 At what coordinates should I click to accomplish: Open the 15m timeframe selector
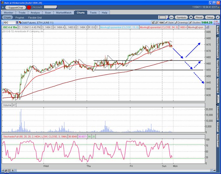pyautogui.click(x=161, y=22)
